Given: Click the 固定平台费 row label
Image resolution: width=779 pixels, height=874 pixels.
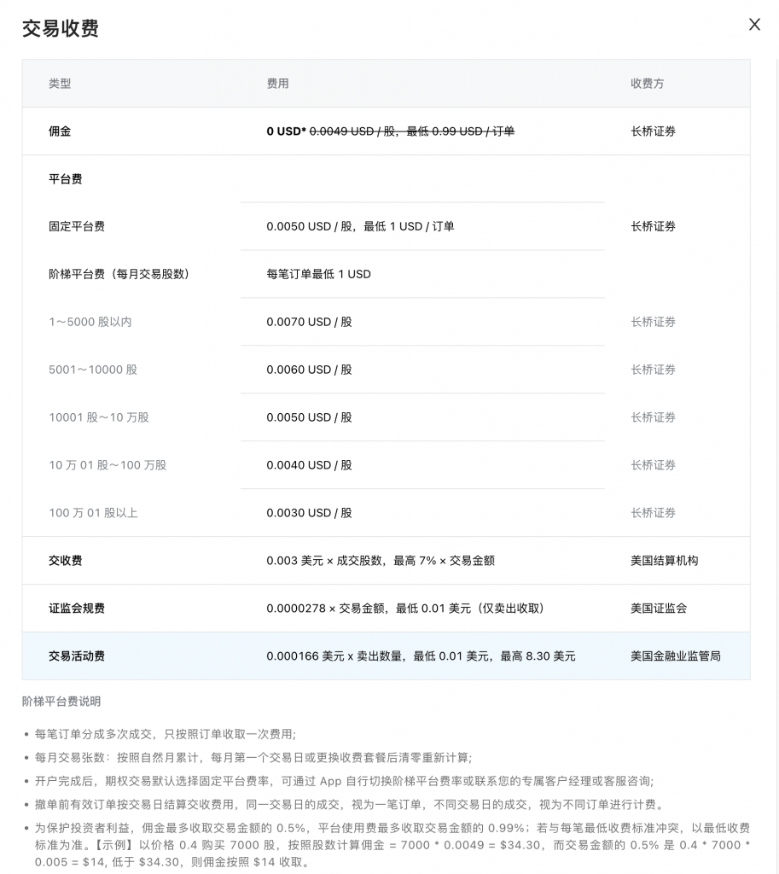Looking at the screenshot, I should click(77, 227).
